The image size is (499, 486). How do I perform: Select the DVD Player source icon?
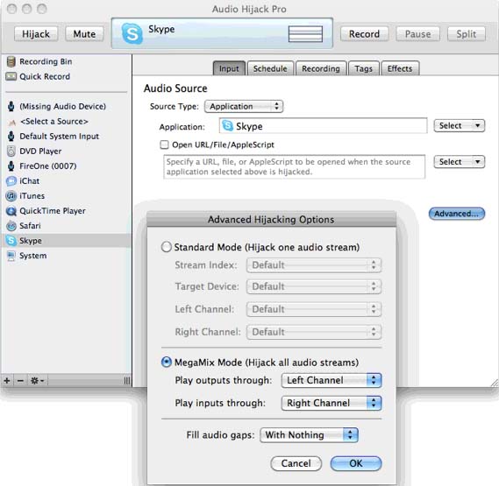[11, 151]
